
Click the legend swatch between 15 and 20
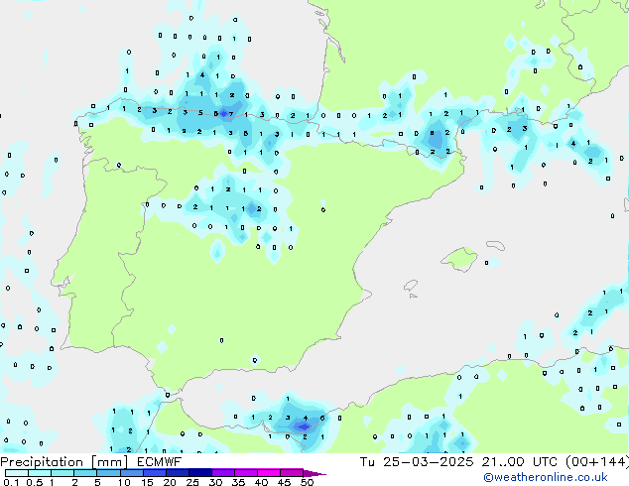(x=155, y=473)
